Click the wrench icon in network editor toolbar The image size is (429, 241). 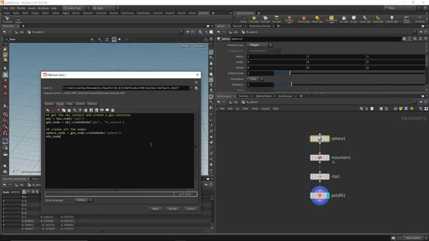(x=361, y=108)
